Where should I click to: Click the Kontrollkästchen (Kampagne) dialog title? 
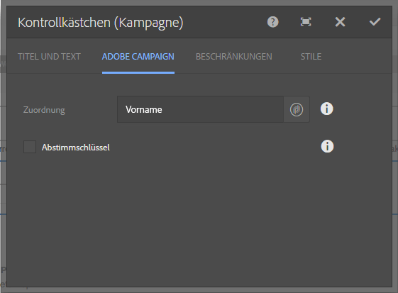(101, 22)
